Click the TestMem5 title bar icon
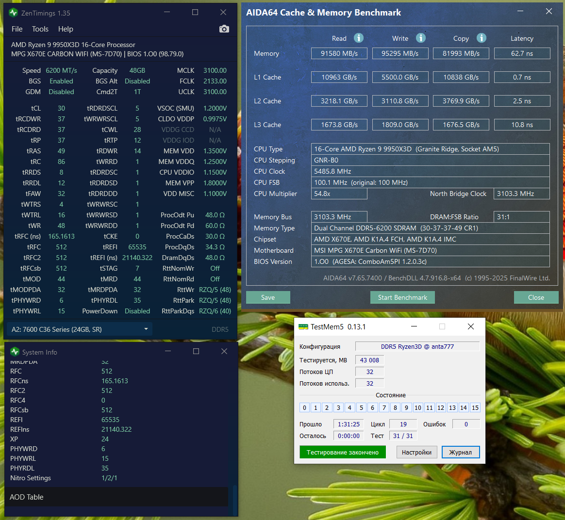The image size is (565, 520). pos(303,326)
